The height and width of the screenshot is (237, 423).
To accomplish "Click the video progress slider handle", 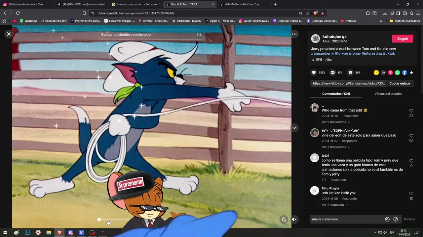I will (x=99, y=220).
